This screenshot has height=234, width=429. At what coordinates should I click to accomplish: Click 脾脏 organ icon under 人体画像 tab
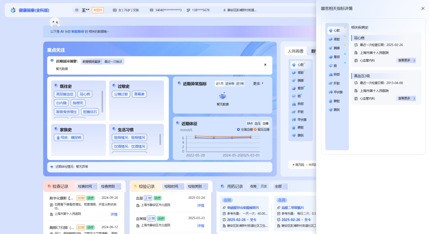tap(294, 127)
